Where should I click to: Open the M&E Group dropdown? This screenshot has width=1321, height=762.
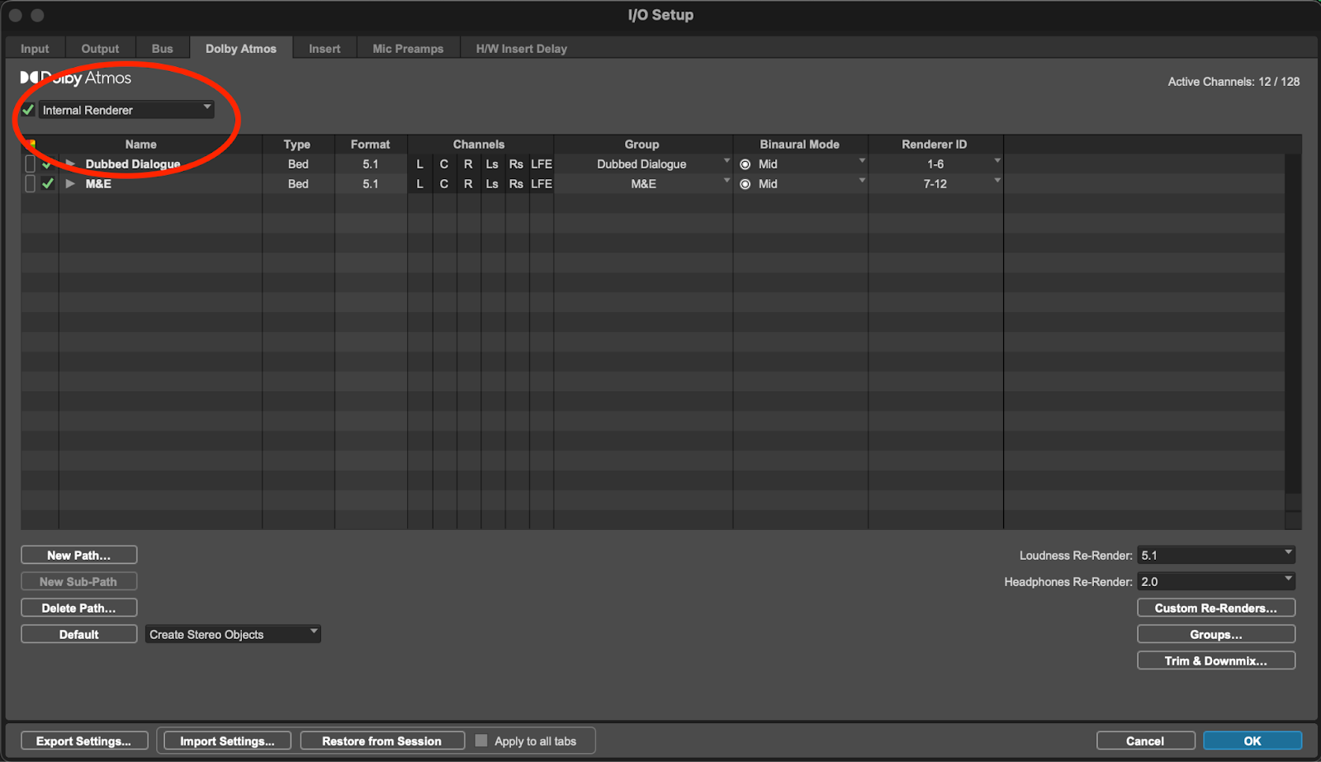click(x=643, y=184)
